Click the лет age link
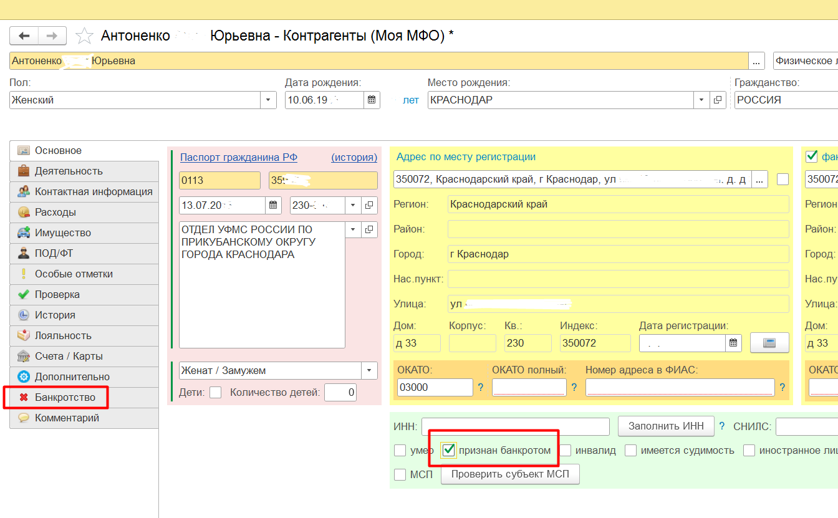The image size is (838, 518). tap(411, 100)
